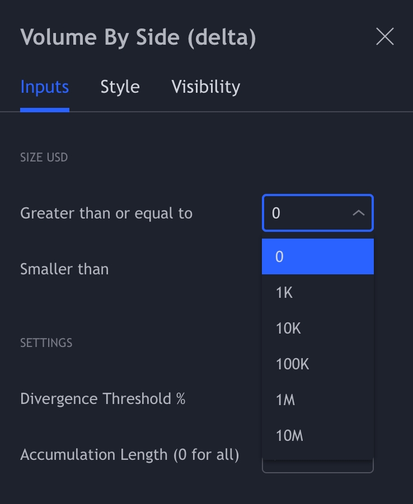
Task: Click 'Accumulation Length (0 for all)' label
Action: (129, 454)
